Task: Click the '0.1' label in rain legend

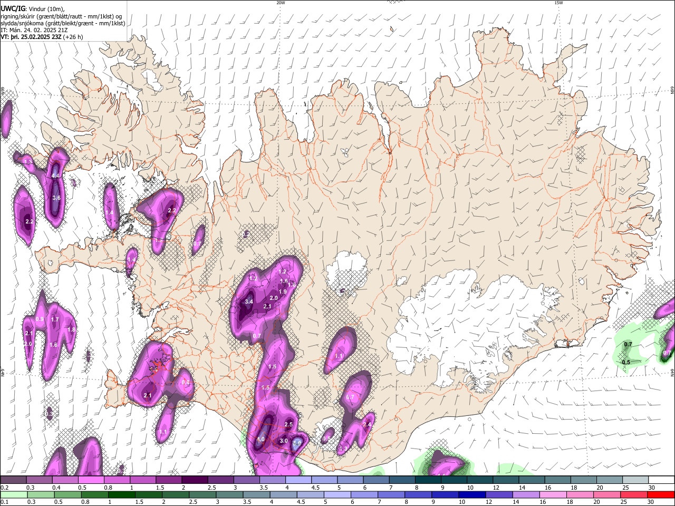Action: (4, 502)
